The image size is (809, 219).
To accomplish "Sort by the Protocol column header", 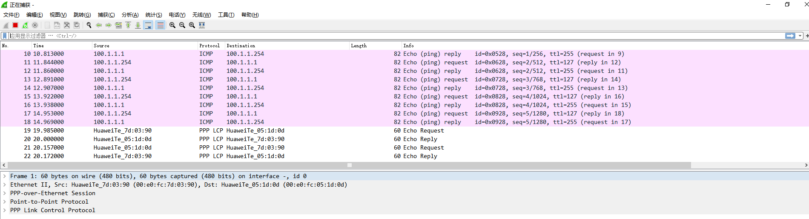I will point(212,46).
